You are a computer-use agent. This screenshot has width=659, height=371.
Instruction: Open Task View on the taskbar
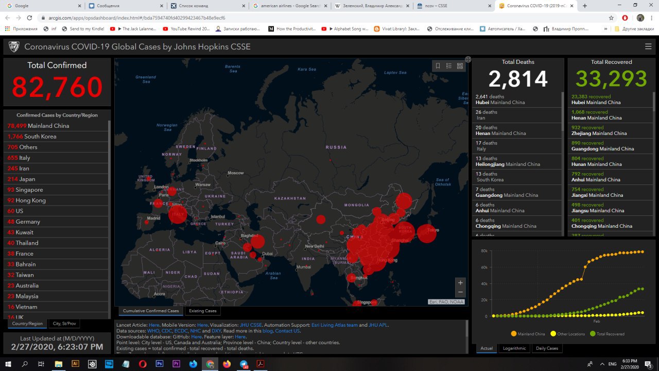click(x=41, y=364)
